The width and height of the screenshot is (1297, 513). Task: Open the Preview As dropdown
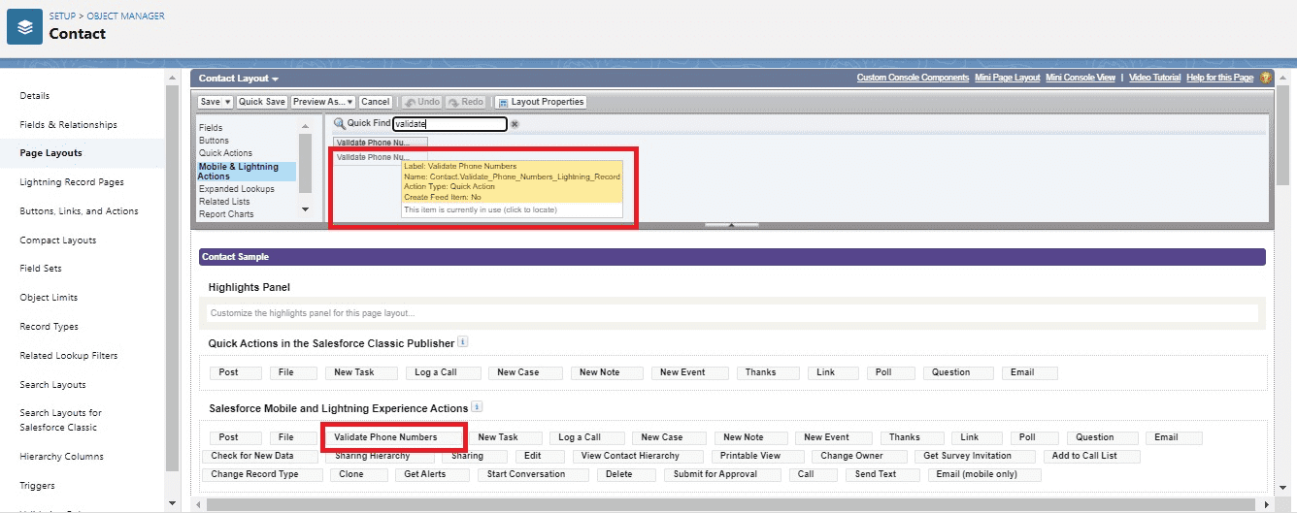322,102
